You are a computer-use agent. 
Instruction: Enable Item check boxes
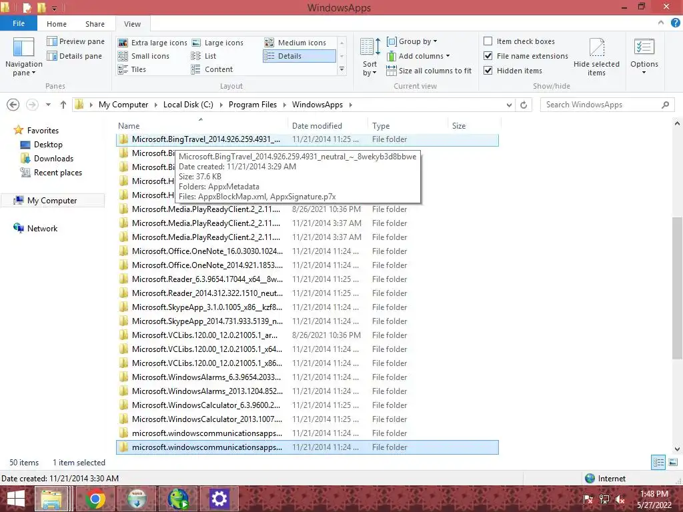(488, 41)
